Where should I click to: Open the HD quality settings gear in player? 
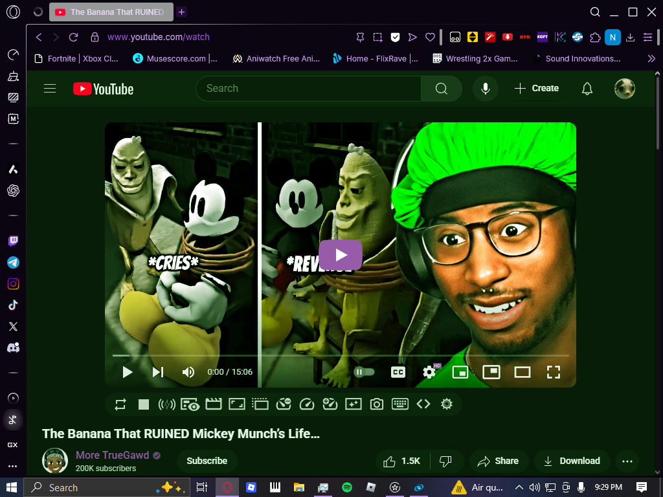430,372
